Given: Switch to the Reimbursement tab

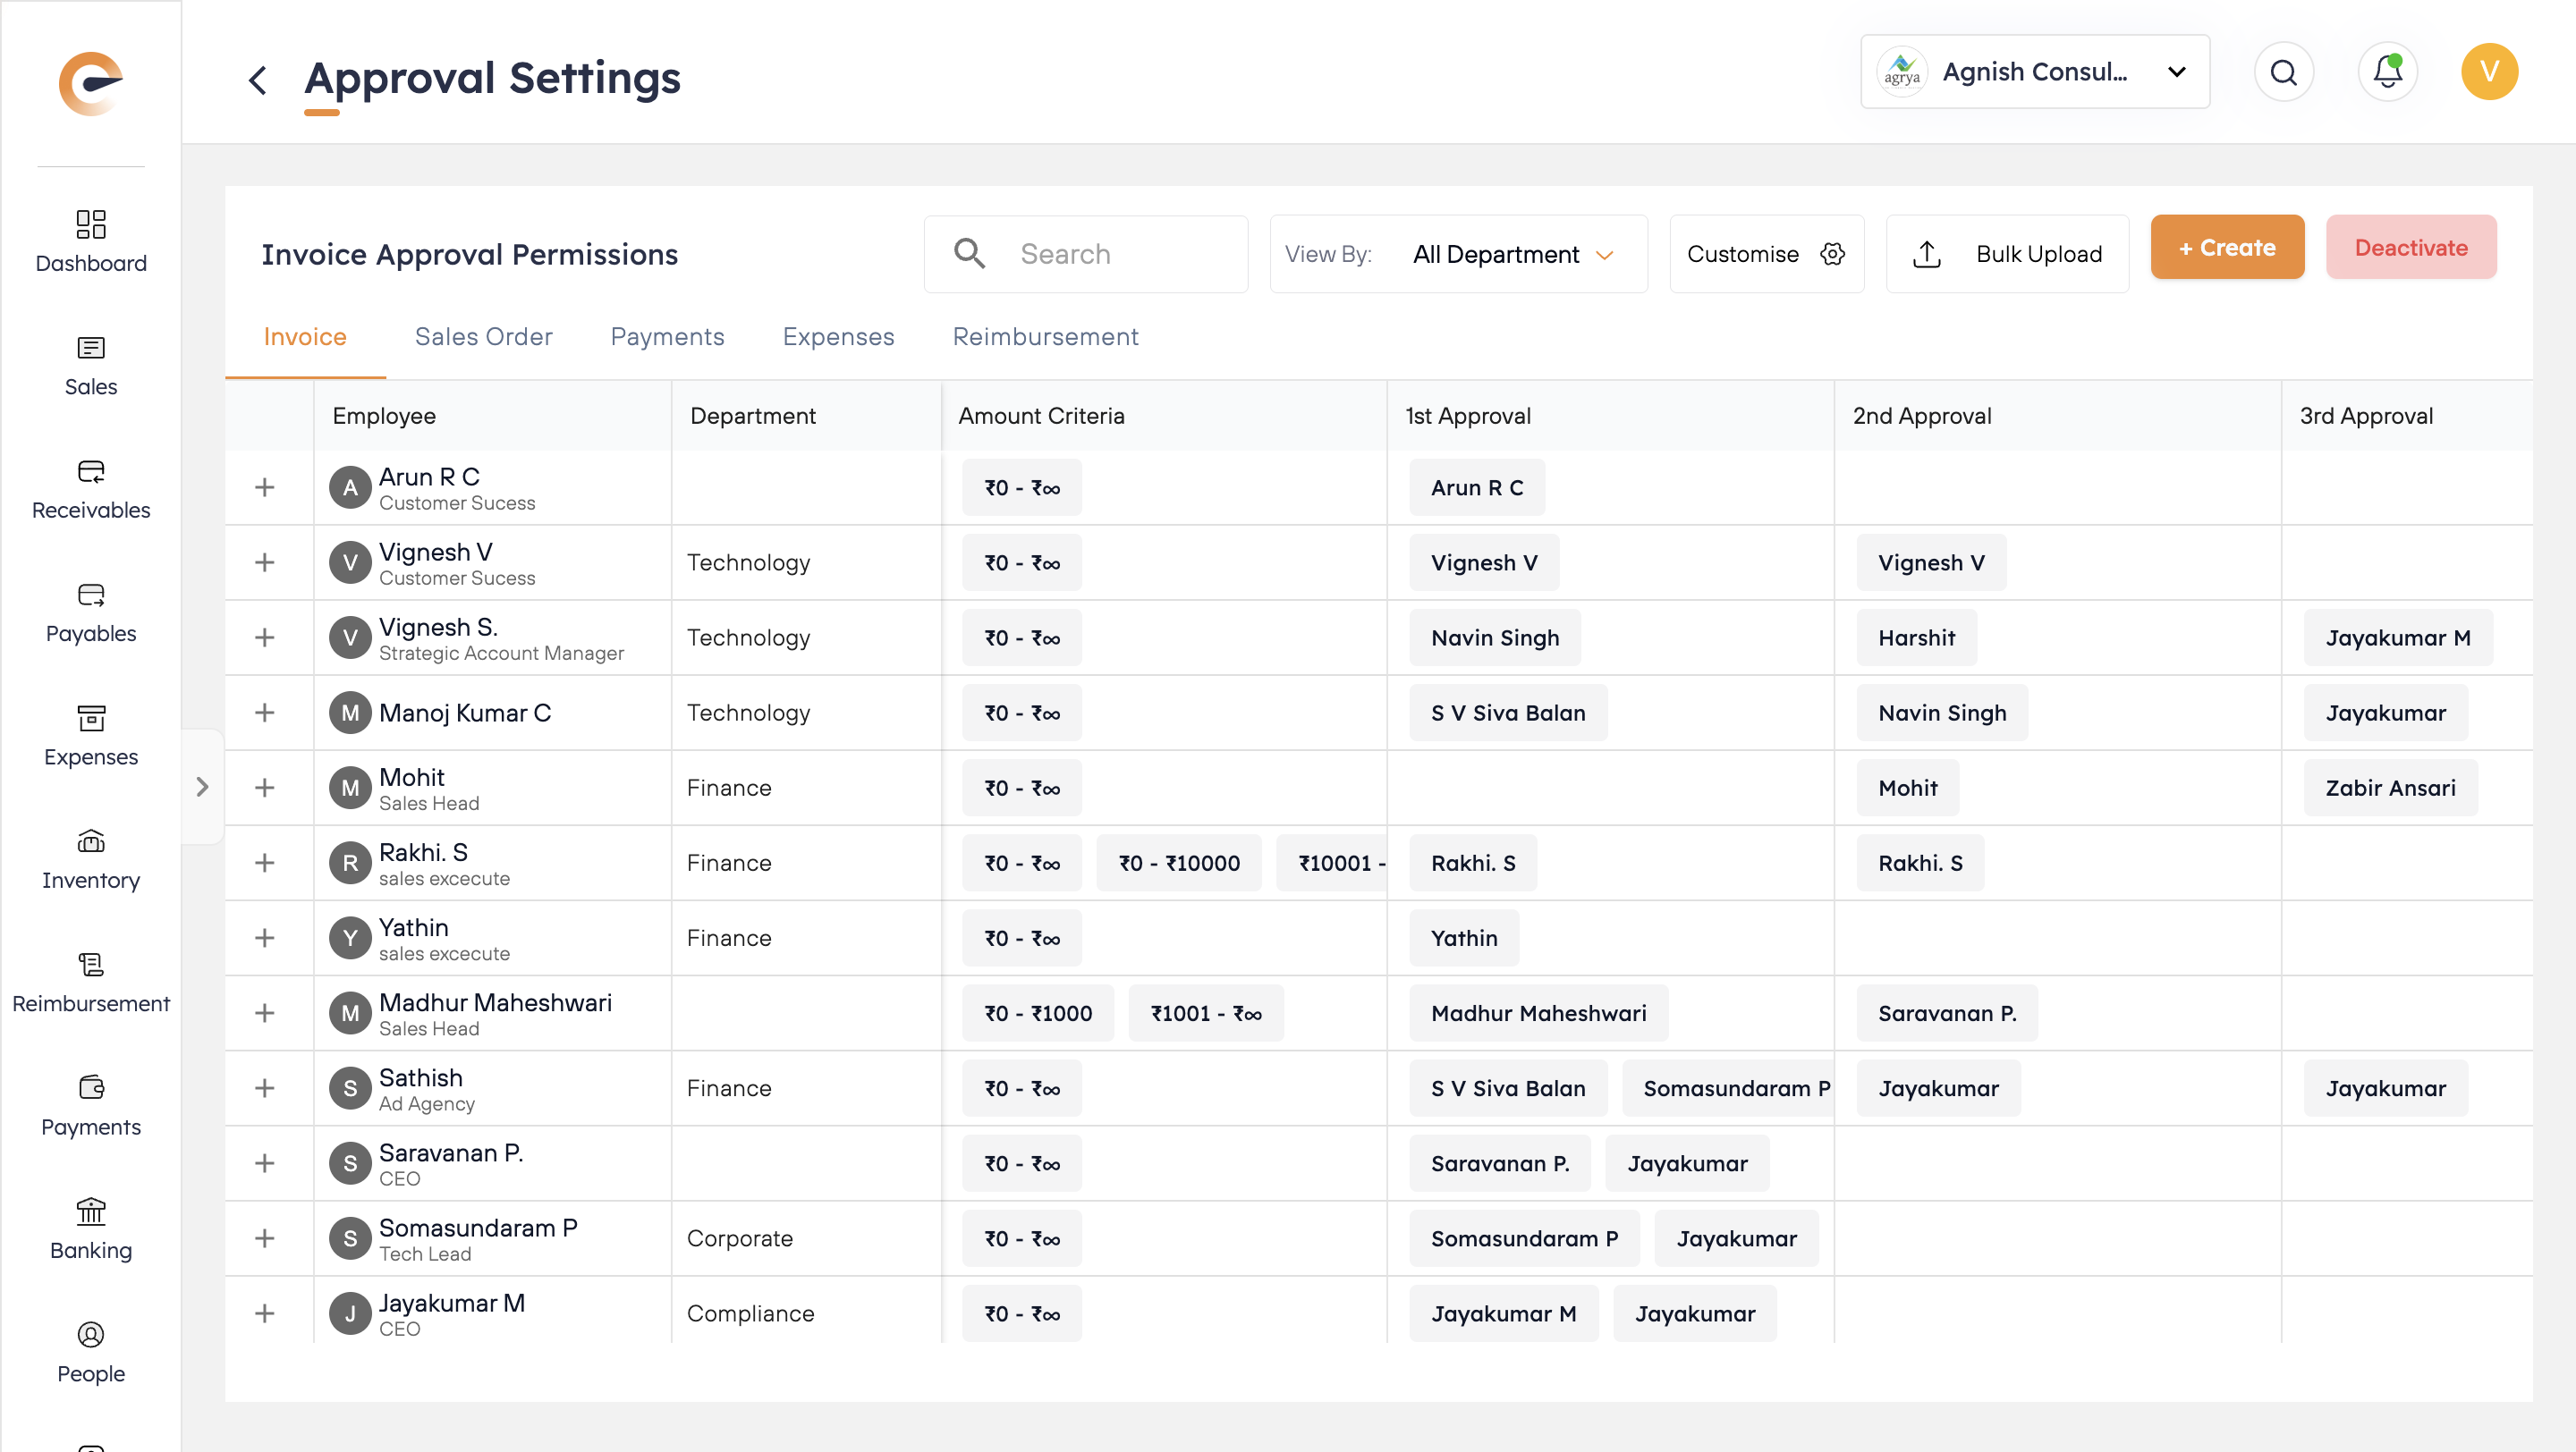Looking at the screenshot, I should pos(1045,337).
